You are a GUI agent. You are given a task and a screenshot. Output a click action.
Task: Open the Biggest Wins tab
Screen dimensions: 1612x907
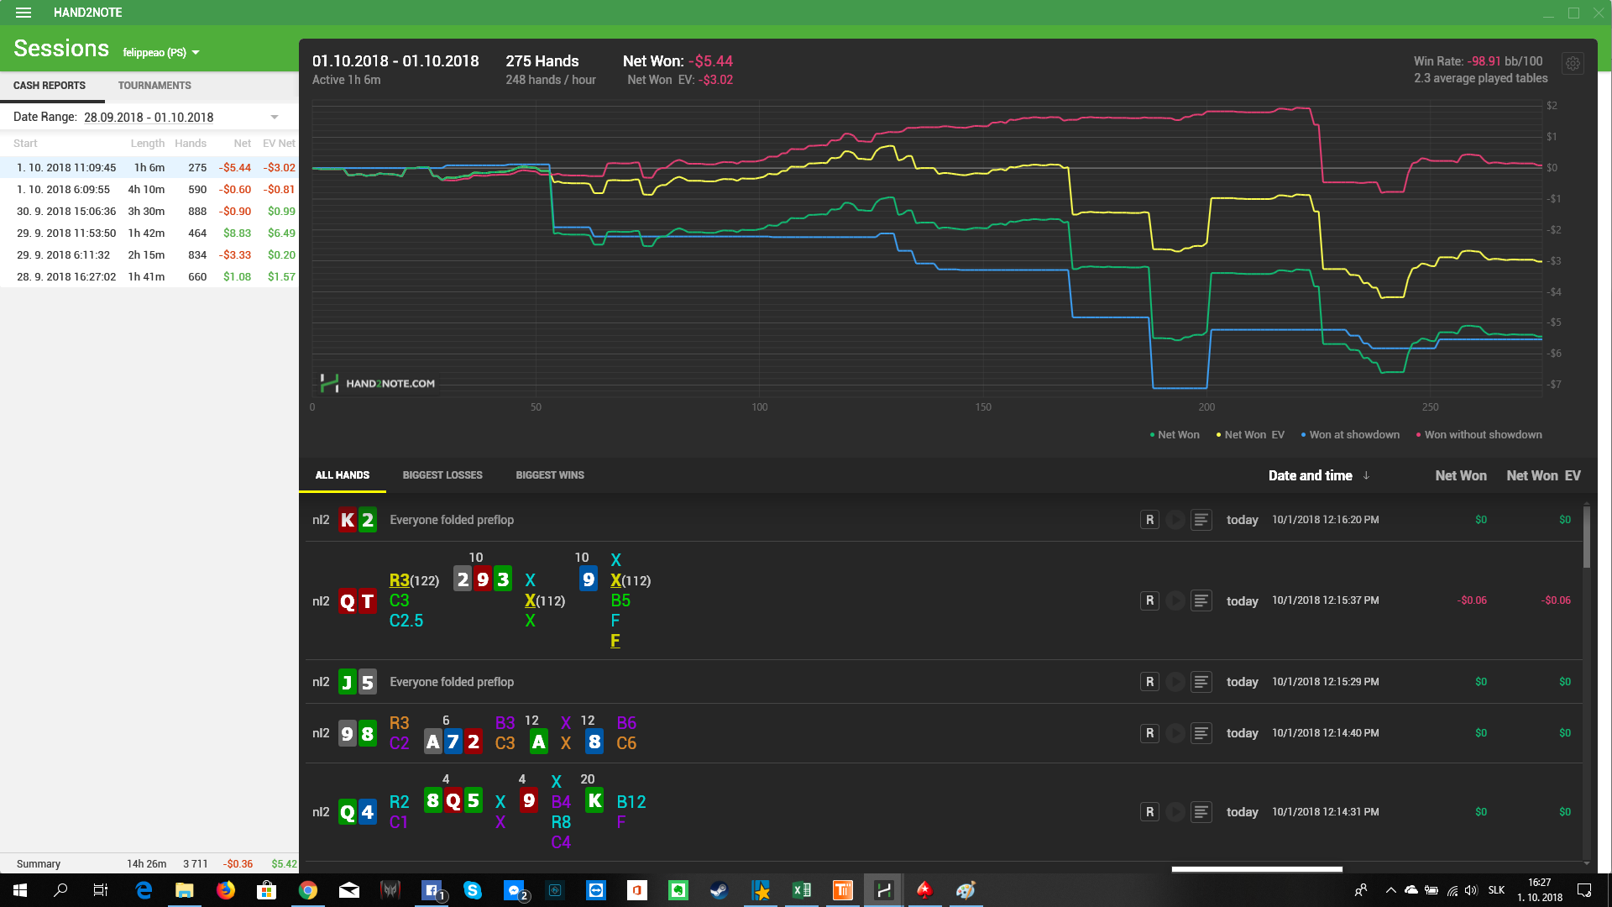(550, 475)
